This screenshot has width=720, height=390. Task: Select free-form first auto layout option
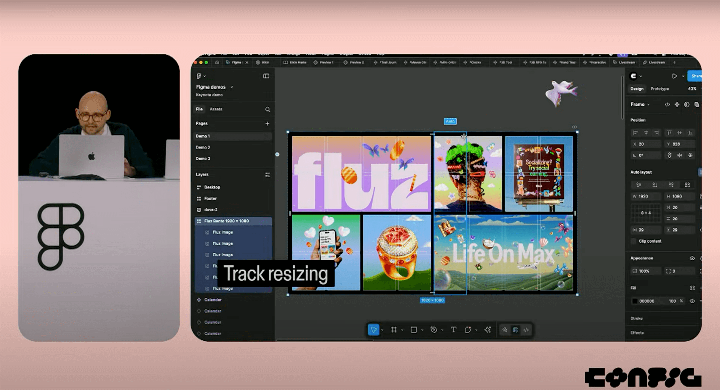(638, 185)
